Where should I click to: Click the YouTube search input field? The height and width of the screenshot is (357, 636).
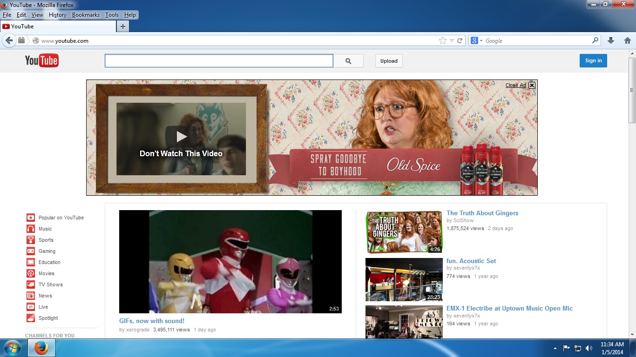coord(219,61)
